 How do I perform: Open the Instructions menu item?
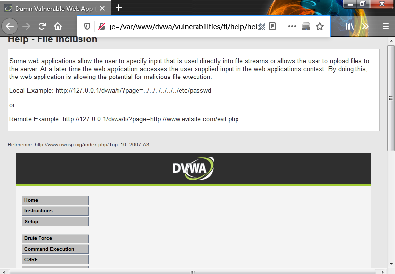coord(55,211)
